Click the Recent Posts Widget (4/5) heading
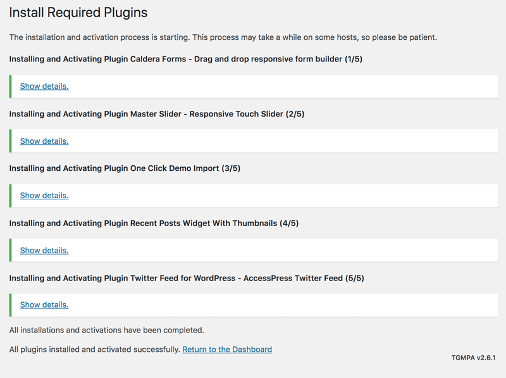The image size is (506, 378). [154, 223]
